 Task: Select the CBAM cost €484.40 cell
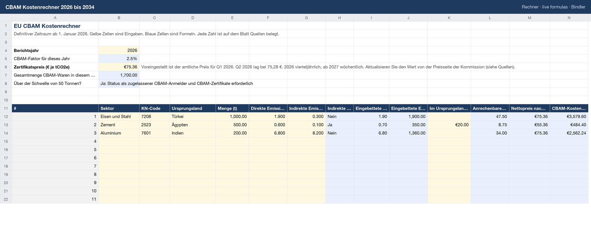pyautogui.click(x=569, y=125)
